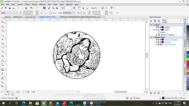The height and width of the screenshot is (106, 189).
Task: Toggle visibility eye of Guides (all pages)
Action: tap(156, 40)
